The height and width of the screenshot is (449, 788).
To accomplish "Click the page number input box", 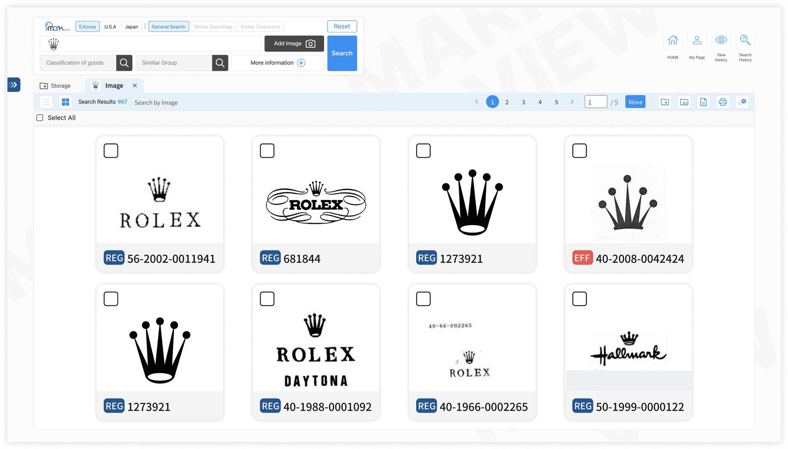I will (x=596, y=102).
